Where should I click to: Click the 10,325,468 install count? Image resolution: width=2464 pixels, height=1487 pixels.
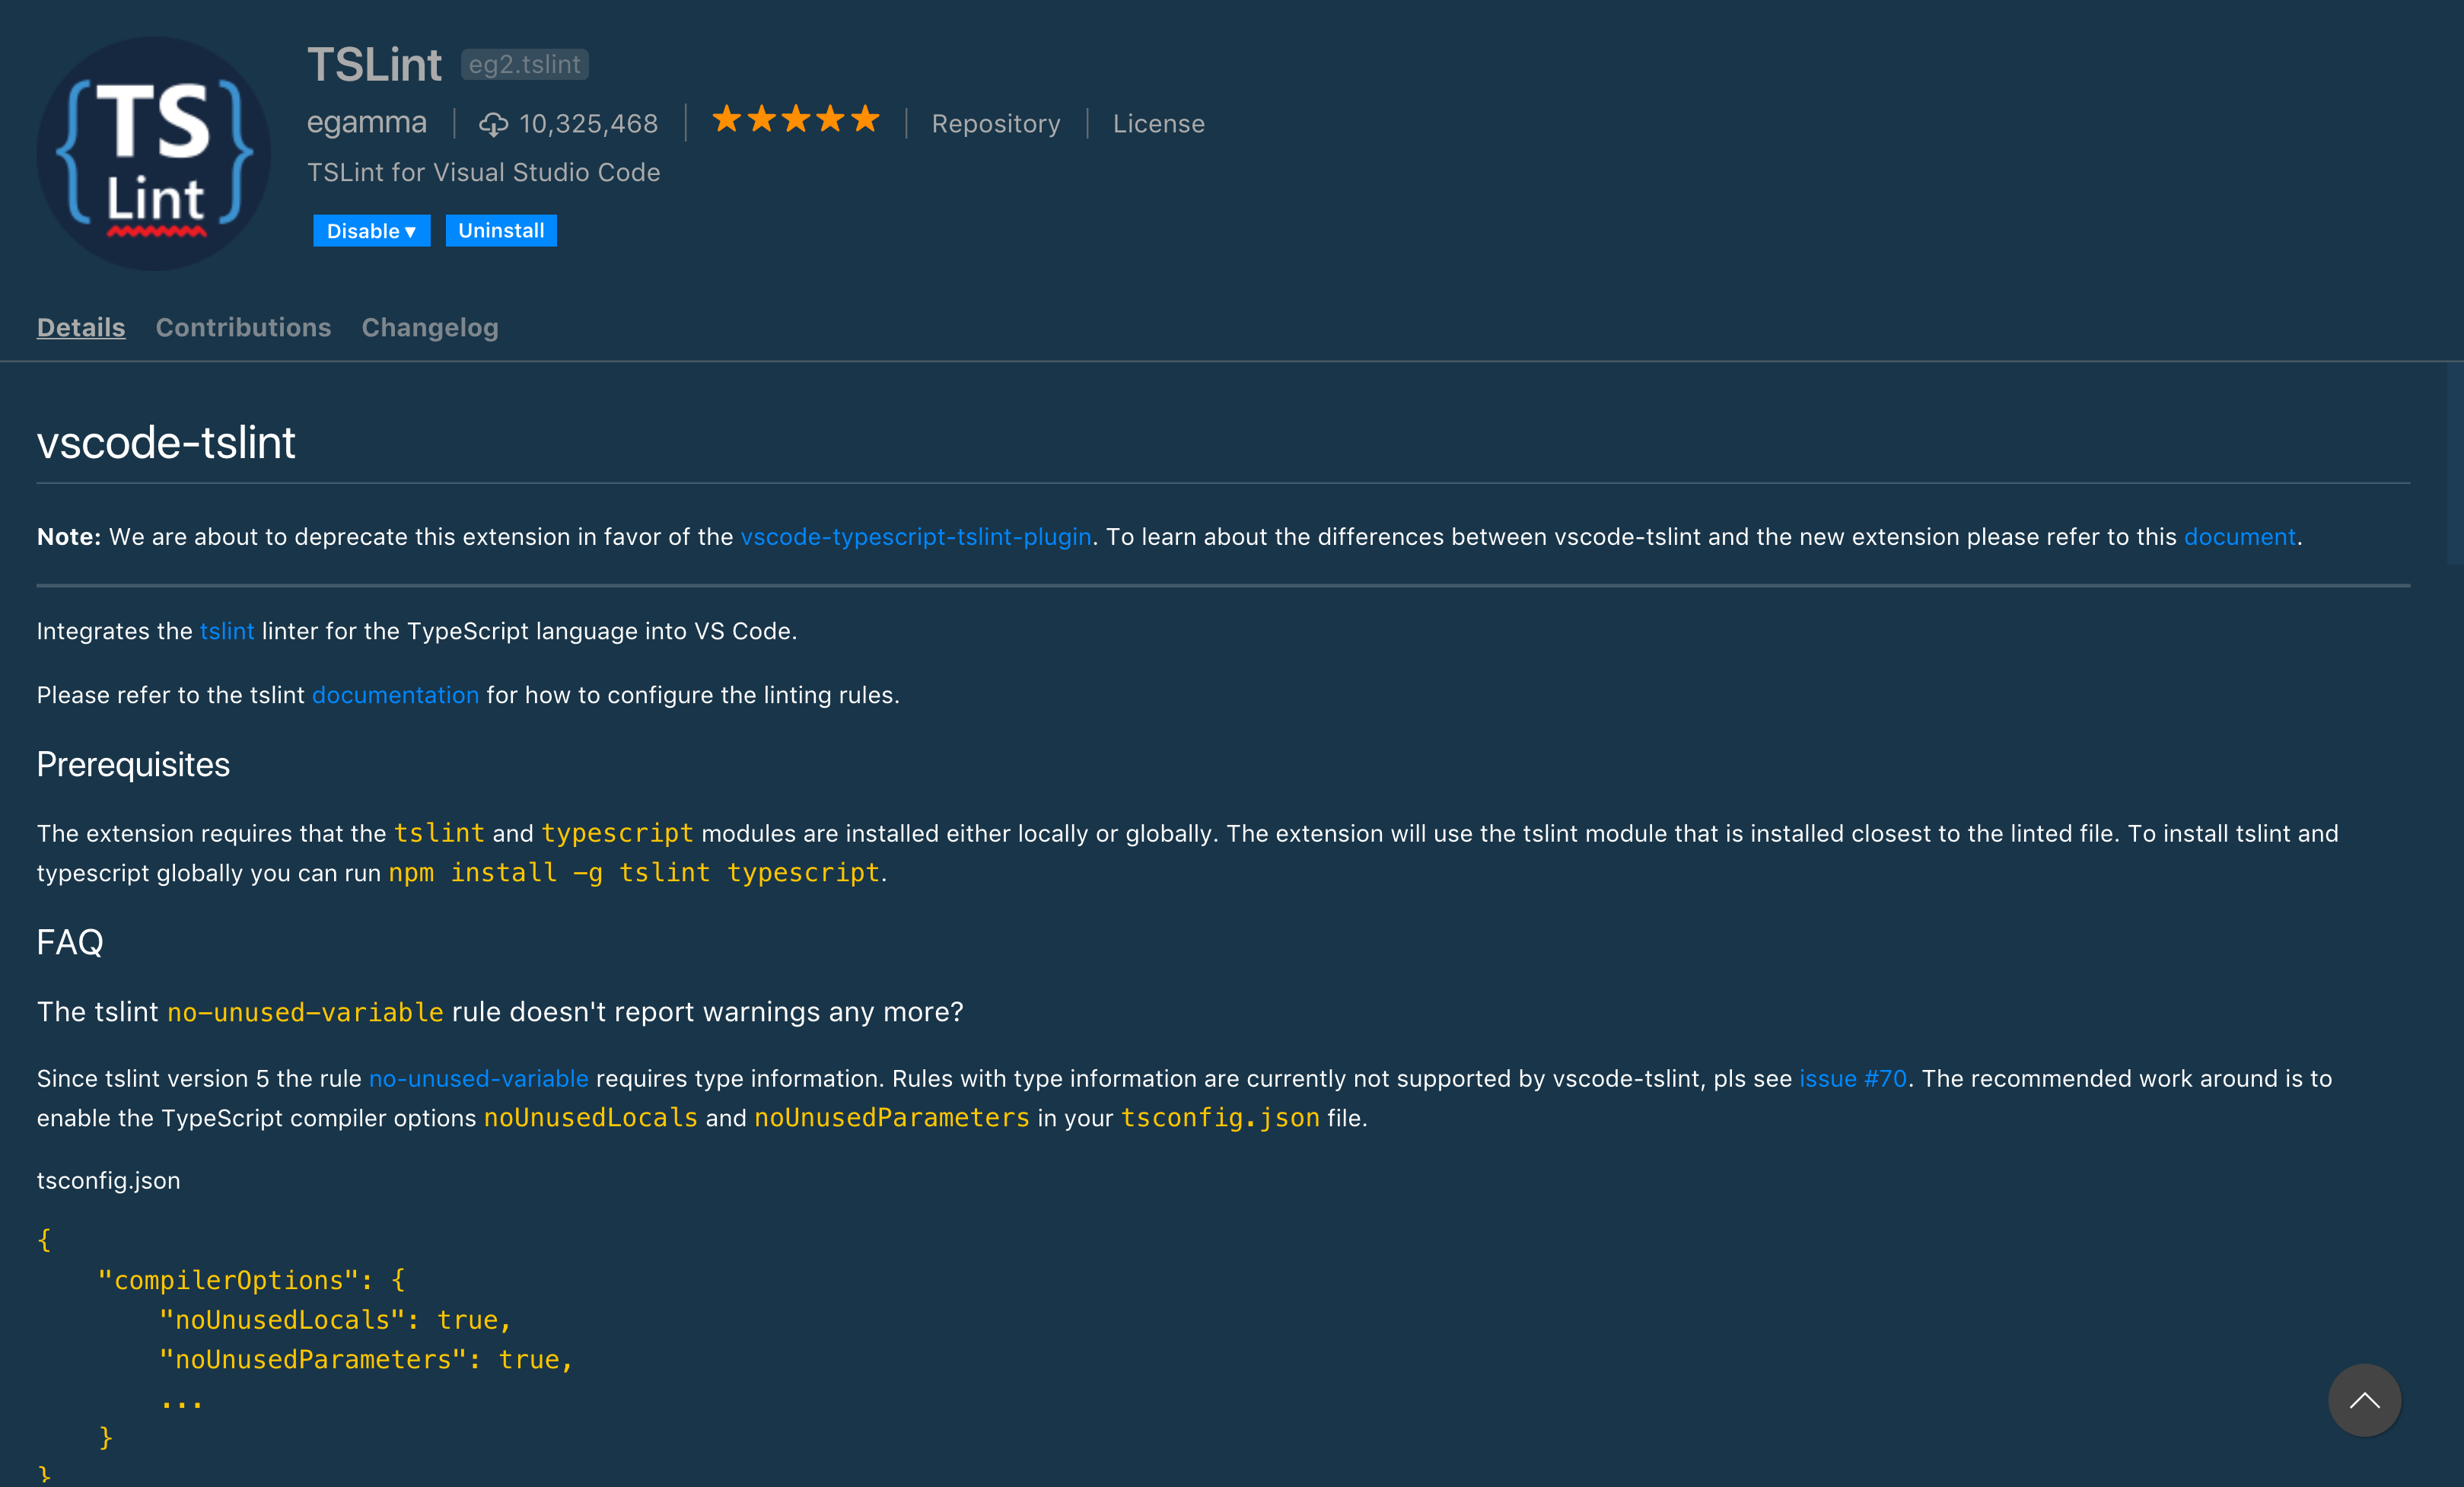589,124
